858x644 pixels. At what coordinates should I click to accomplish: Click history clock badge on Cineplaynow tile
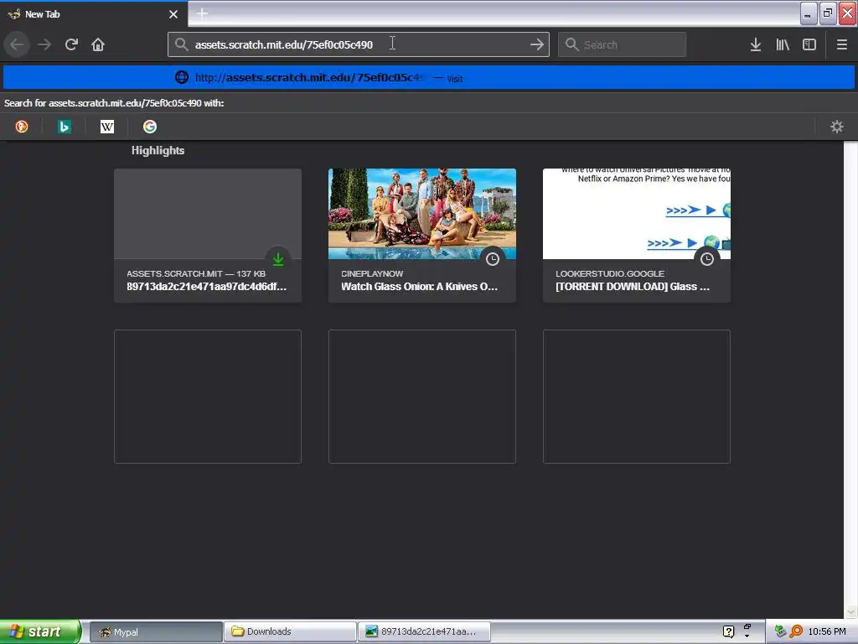click(x=493, y=258)
